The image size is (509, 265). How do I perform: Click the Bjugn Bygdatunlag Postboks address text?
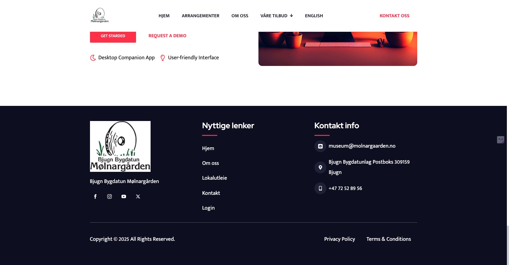(x=369, y=167)
